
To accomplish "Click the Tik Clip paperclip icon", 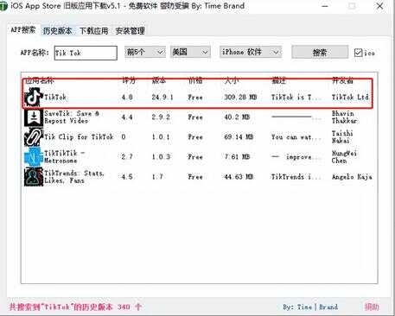I will (x=34, y=137).
